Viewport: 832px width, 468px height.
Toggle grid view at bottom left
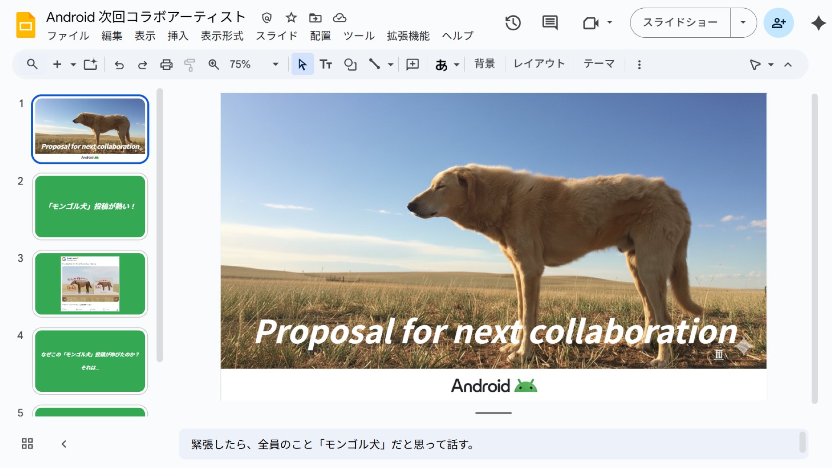[27, 443]
